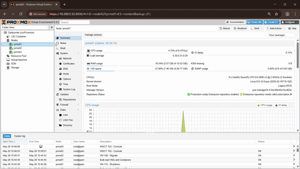Click the prmx02 node icon
The image size is (300, 169).
click(x=11, y=48)
